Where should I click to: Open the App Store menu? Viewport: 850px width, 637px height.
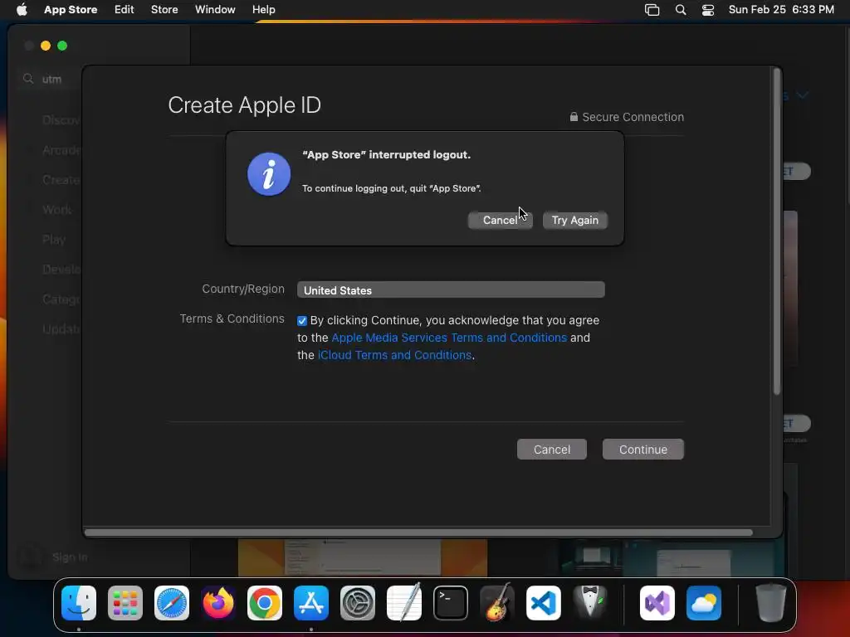pos(71,9)
